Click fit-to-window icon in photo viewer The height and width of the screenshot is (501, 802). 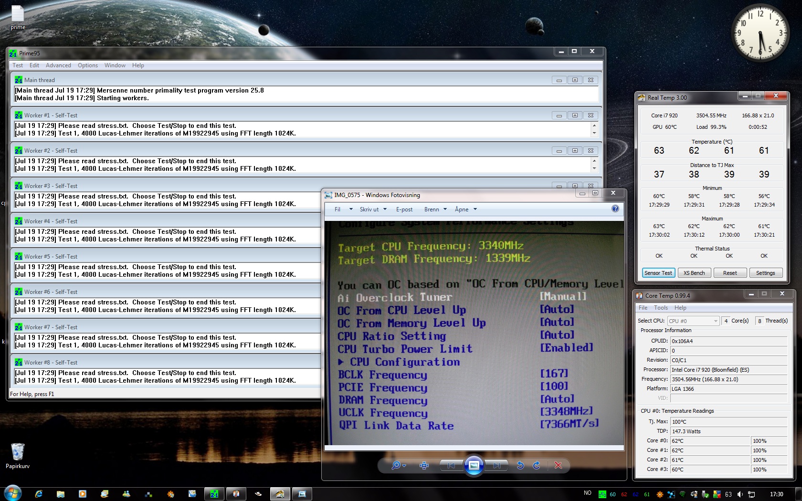pos(424,465)
